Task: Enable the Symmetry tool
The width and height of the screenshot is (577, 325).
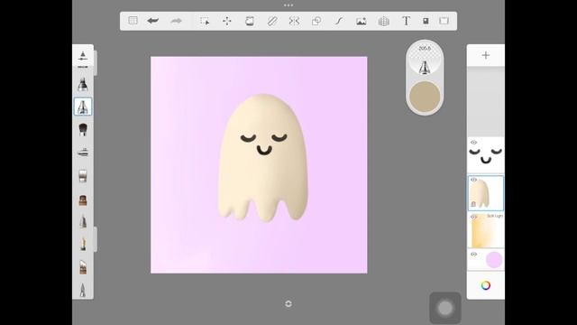Action: pyautogui.click(x=294, y=21)
